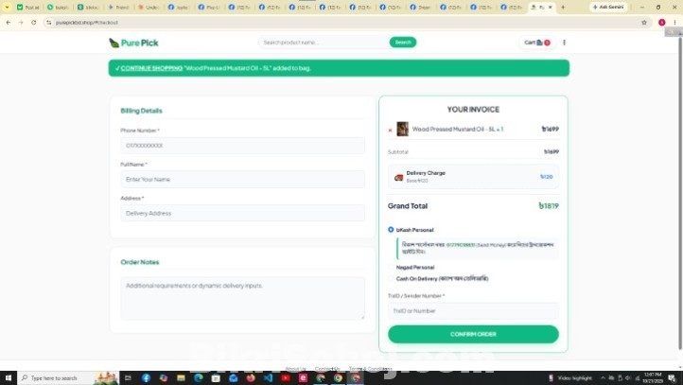
Task: Remove Wood Pressed Mustard Oil from invoice
Action: tap(390, 130)
